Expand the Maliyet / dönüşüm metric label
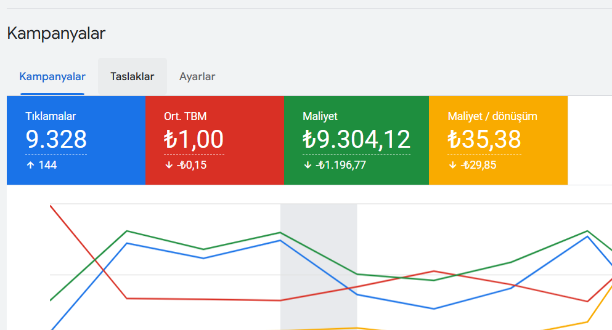The image size is (612, 330). coord(492,116)
